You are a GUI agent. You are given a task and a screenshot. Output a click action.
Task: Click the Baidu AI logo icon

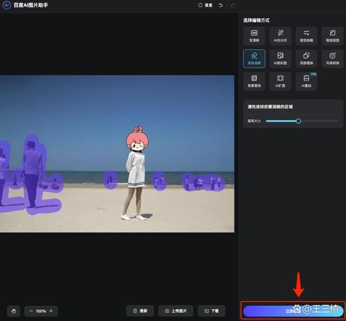point(6,5)
